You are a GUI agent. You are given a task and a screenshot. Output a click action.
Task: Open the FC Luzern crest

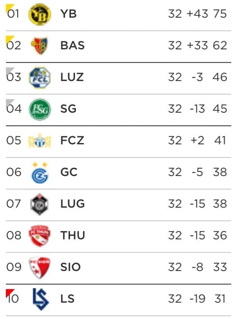(40, 77)
